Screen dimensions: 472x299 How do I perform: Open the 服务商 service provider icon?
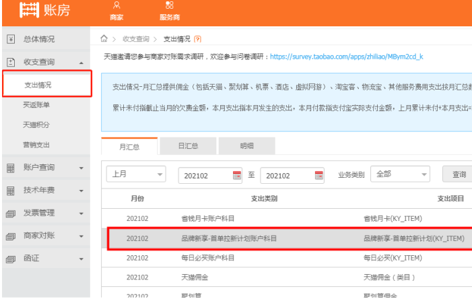click(x=170, y=5)
